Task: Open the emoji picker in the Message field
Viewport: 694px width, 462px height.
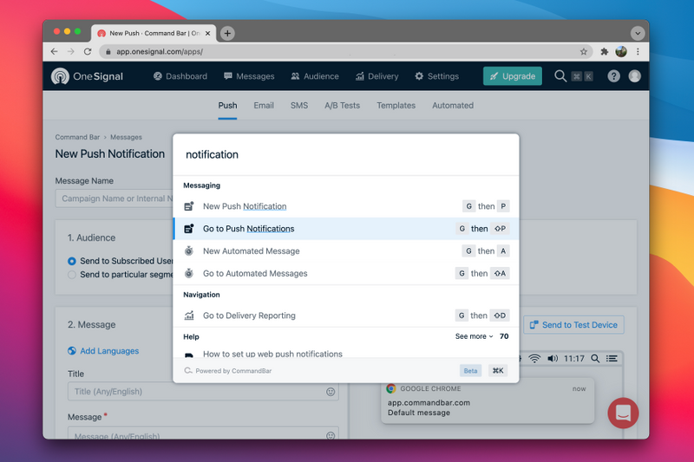Action: pyautogui.click(x=331, y=435)
